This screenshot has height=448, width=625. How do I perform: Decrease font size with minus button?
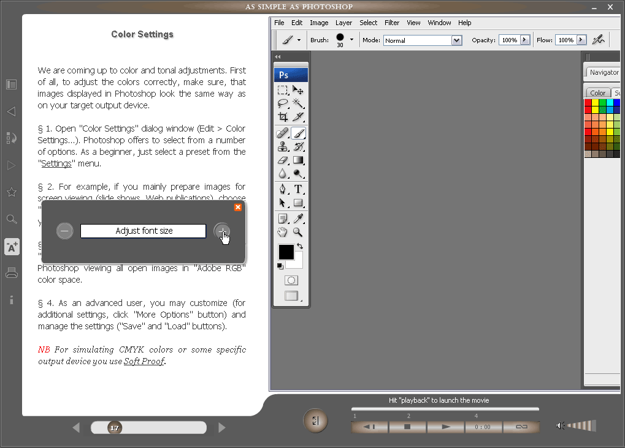pos(64,231)
